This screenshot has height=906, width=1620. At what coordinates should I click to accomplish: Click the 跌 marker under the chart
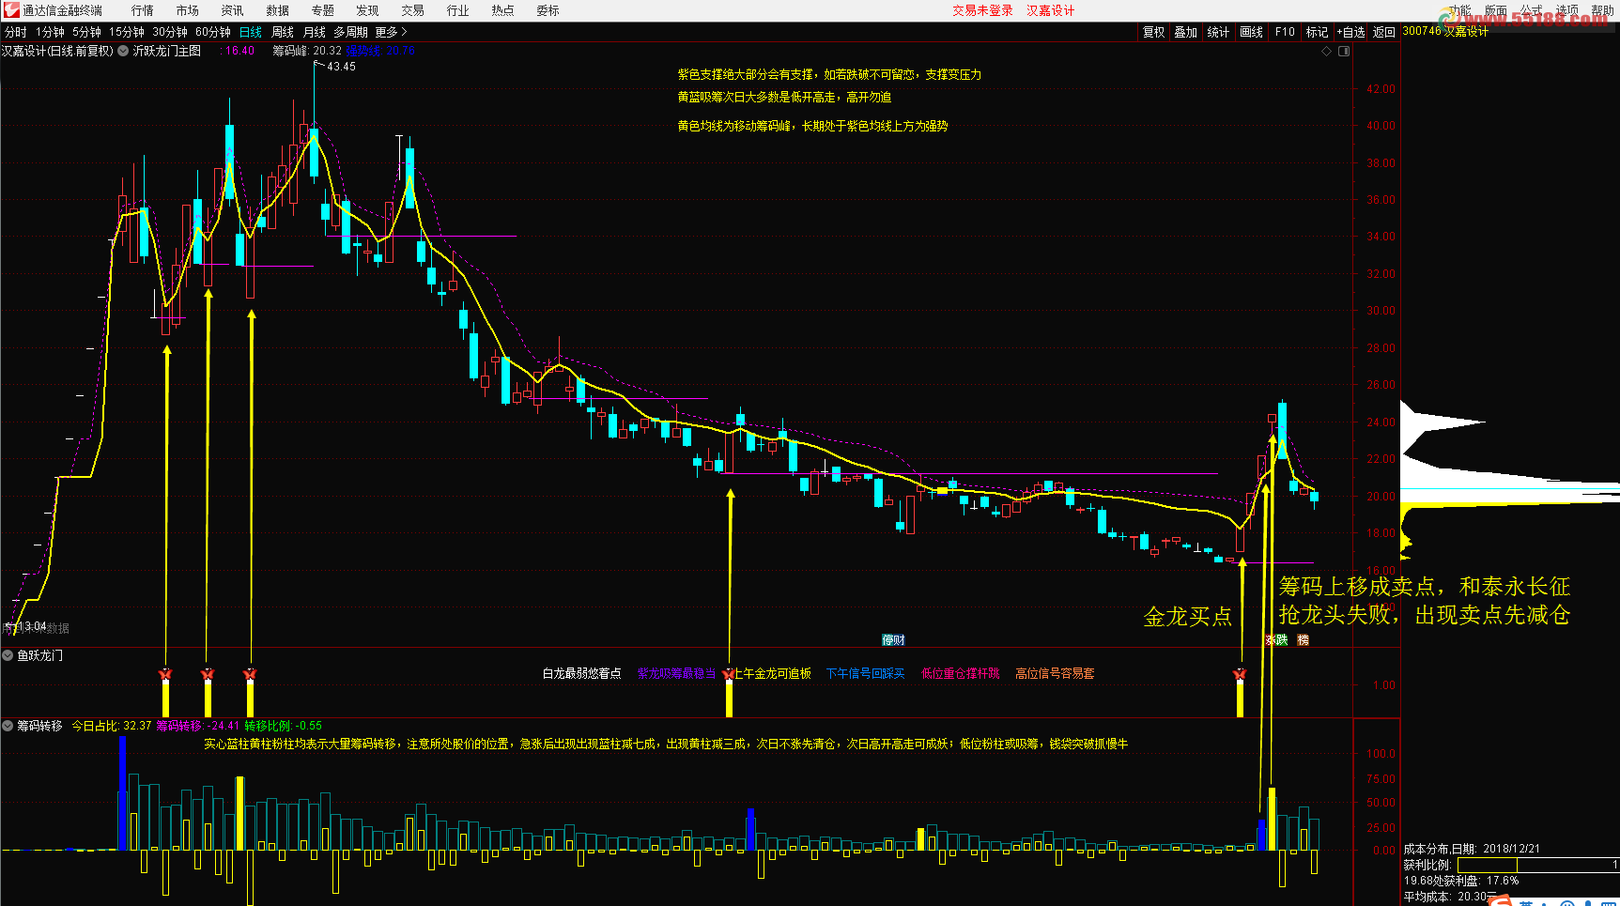coord(1282,640)
